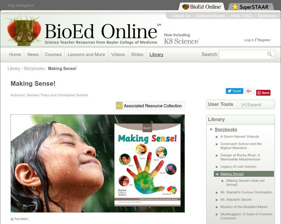Click the Google Plus share icon
Image resolution: width=281 pixels, height=224 pixels.
coord(249,91)
